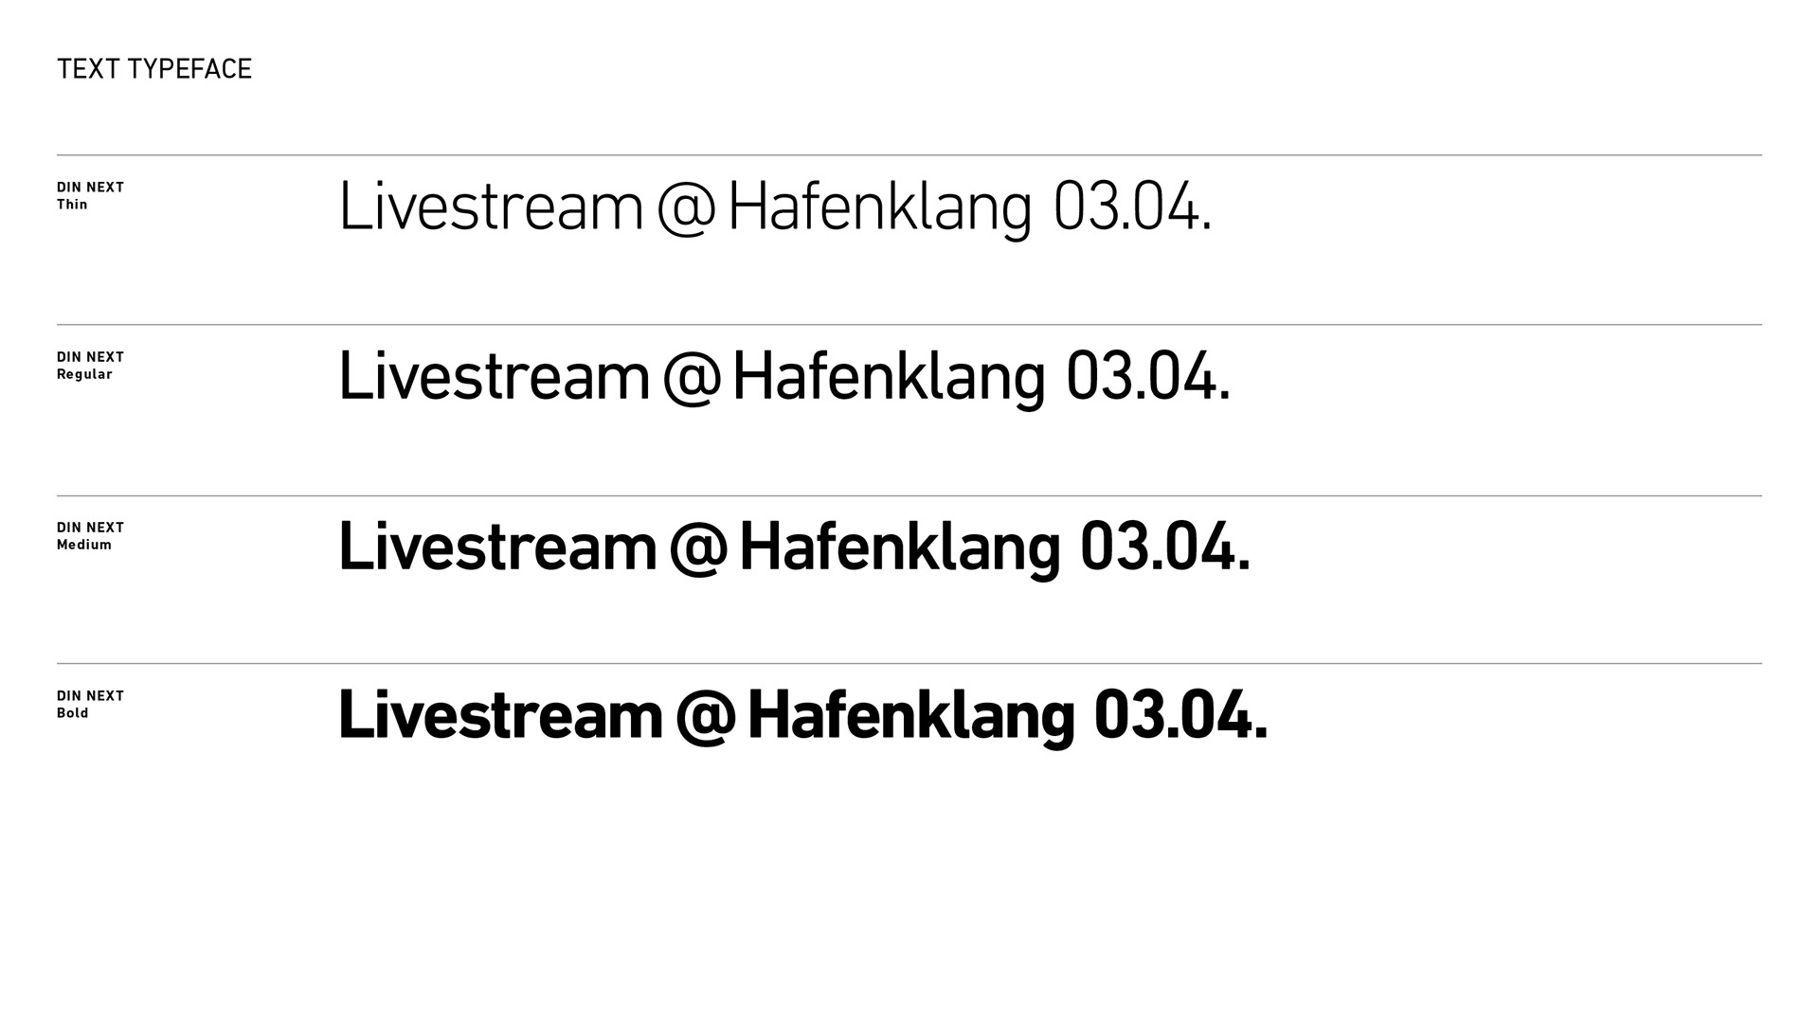The height and width of the screenshot is (1023, 1819).
Task: Select the DIN NEXT Thin label
Action: [x=90, y=196]
